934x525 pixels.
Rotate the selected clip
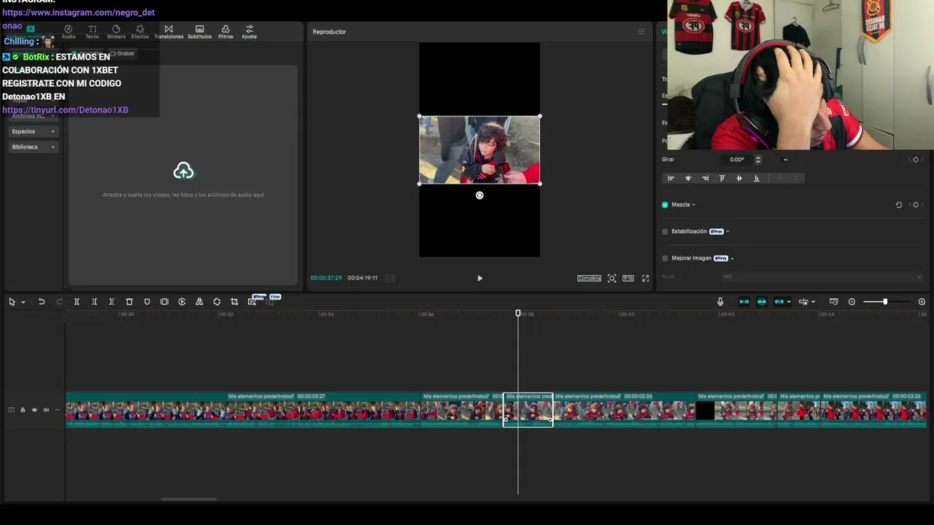pyautogui.click(x=217, y=302)
